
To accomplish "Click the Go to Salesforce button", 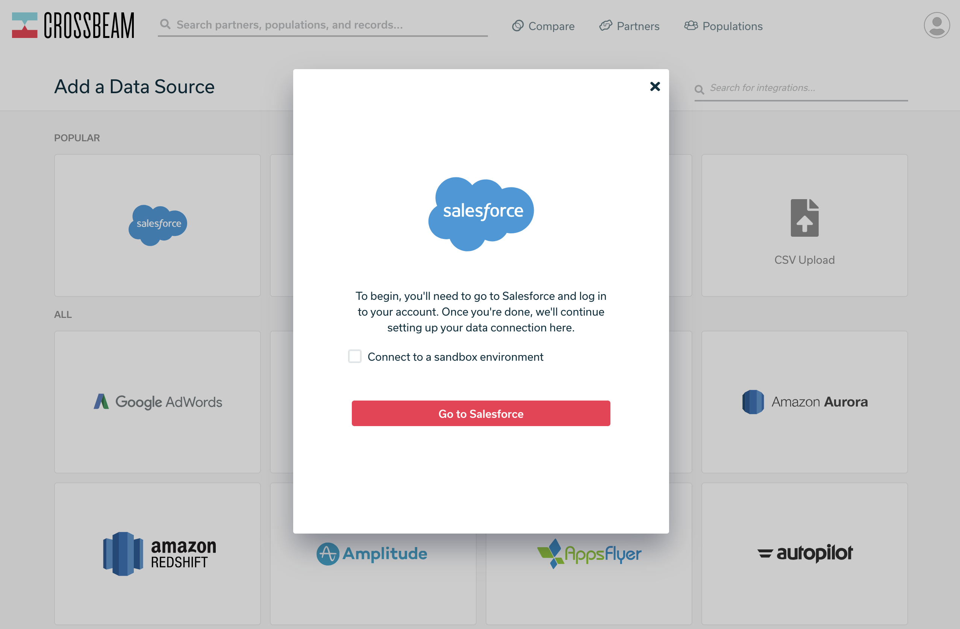I will click(x=481, y=413).
